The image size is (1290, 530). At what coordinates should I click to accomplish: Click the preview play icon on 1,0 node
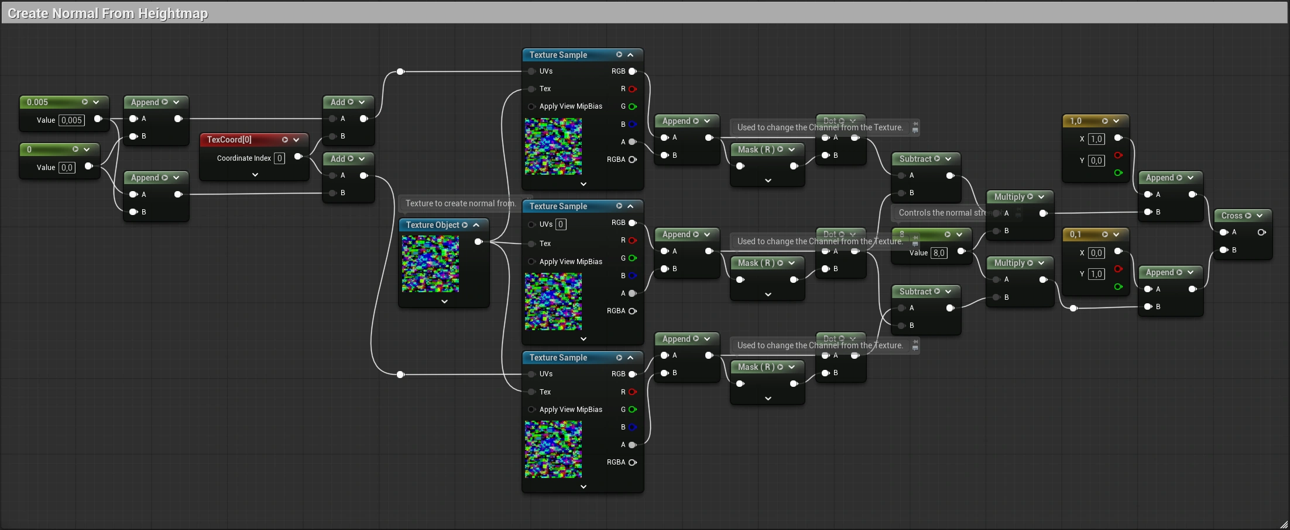1105,121
